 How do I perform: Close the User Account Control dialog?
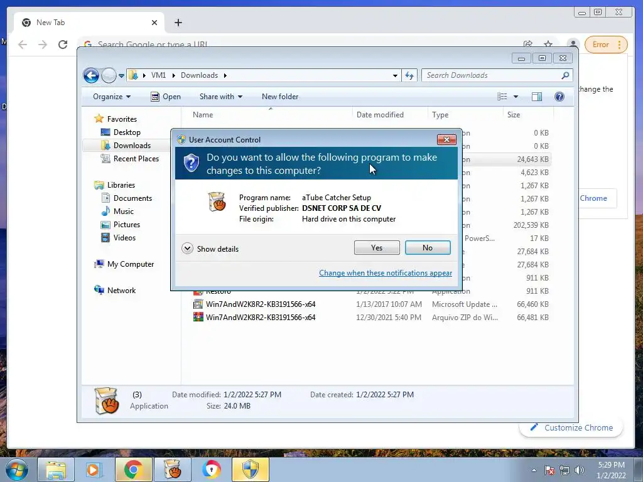[446, 140]
